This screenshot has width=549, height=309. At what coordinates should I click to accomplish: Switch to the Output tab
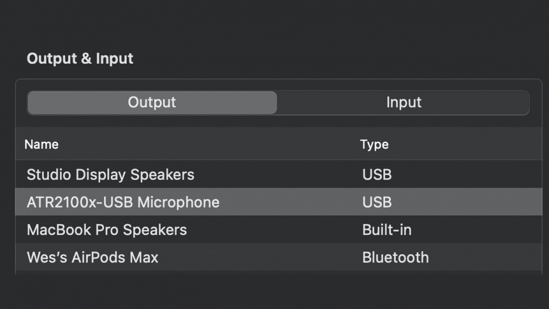coord(152,103)
